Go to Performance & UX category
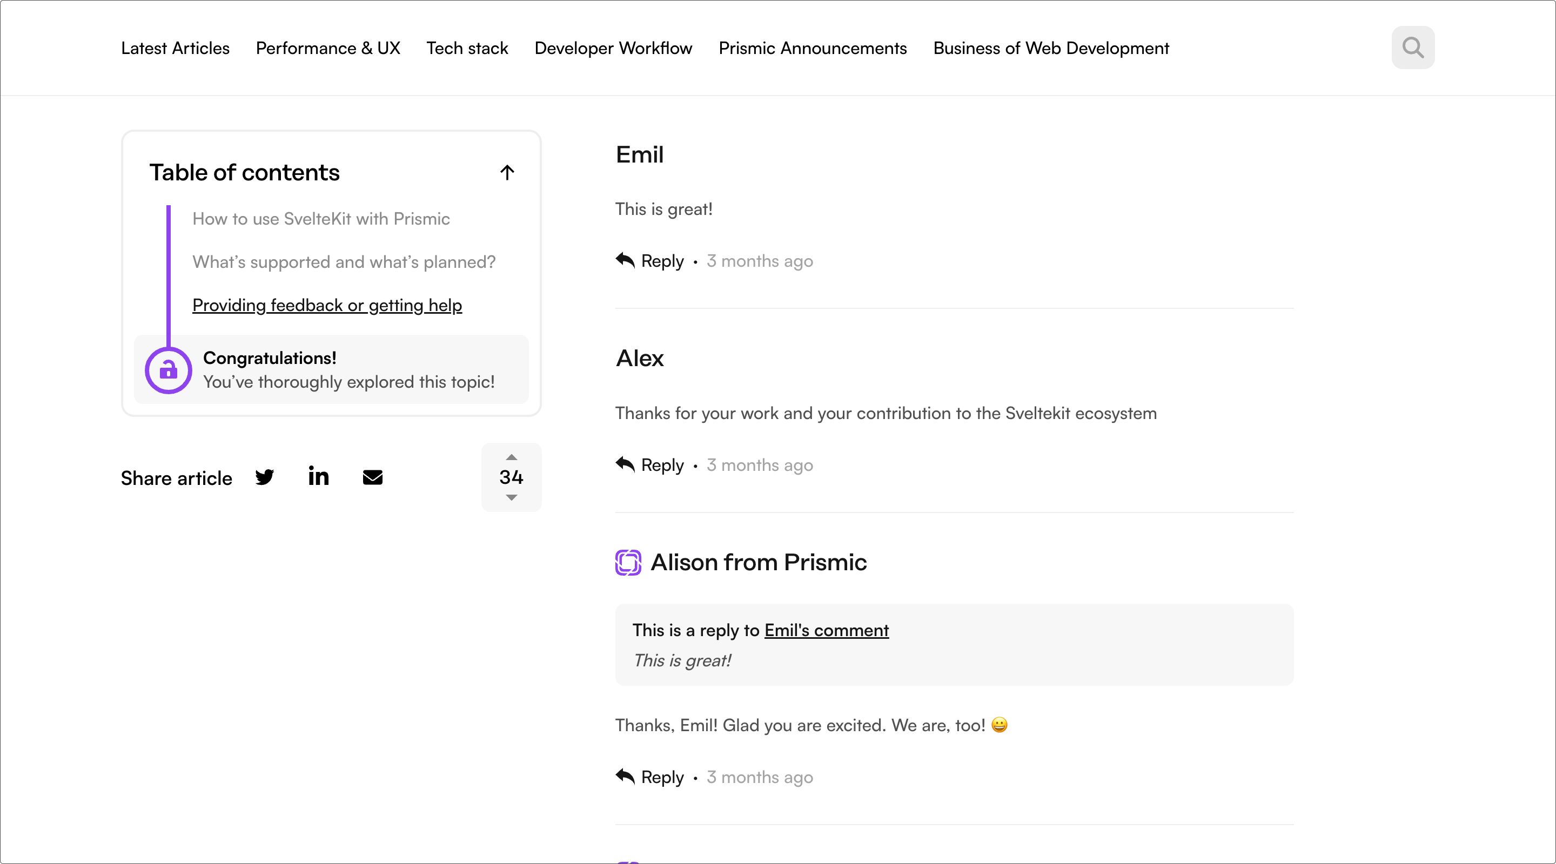 click(328, 48)
